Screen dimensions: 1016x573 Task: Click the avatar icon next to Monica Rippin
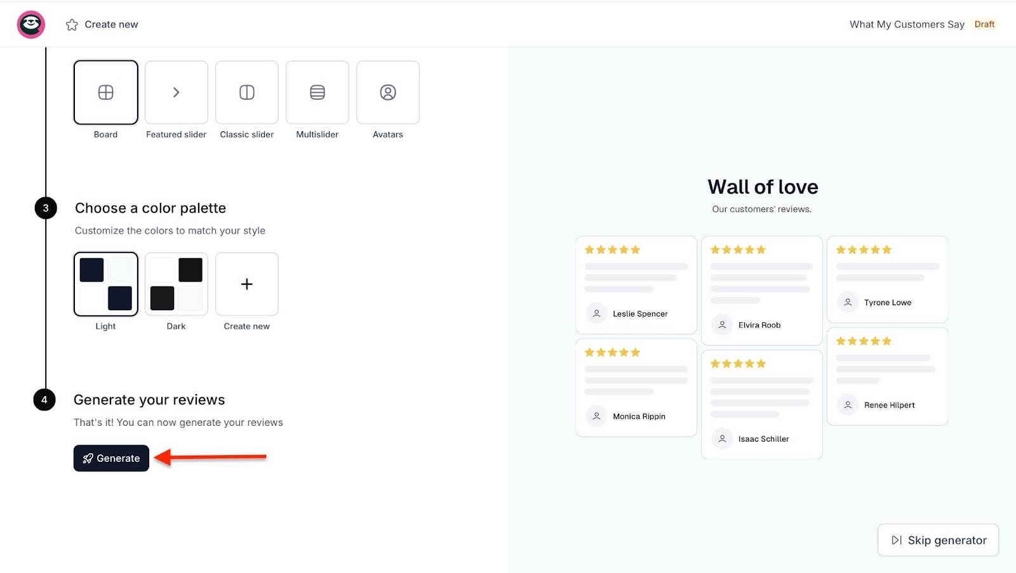click(596, 416)
